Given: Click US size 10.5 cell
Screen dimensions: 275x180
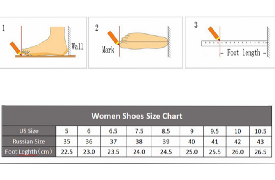Looking at the screenshot, I should click(x=261, y=131).
